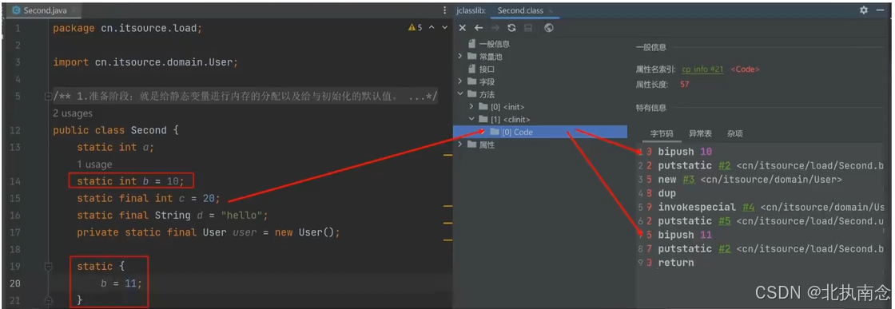The height and width of the screenshot is (309, 895).
Task: Click the 'bipush 10' bytecode instruction
Action: 685,152
